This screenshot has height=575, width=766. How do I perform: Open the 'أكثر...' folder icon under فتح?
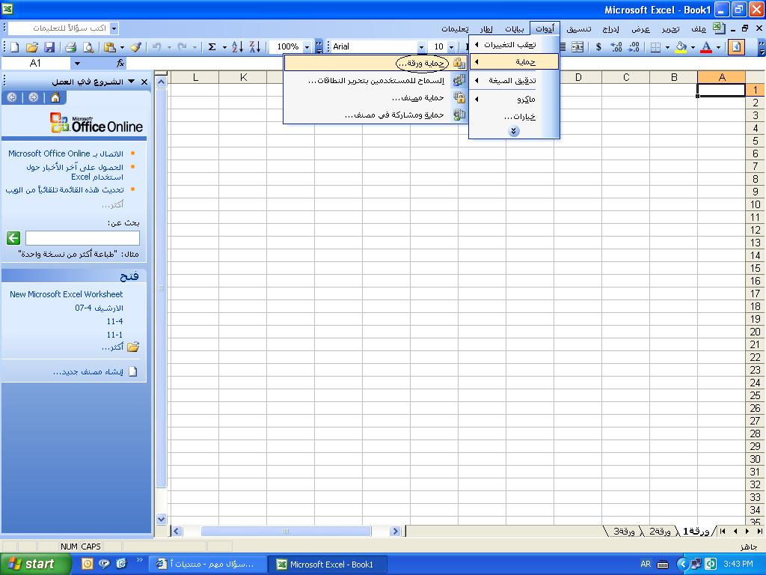(133, 347)
